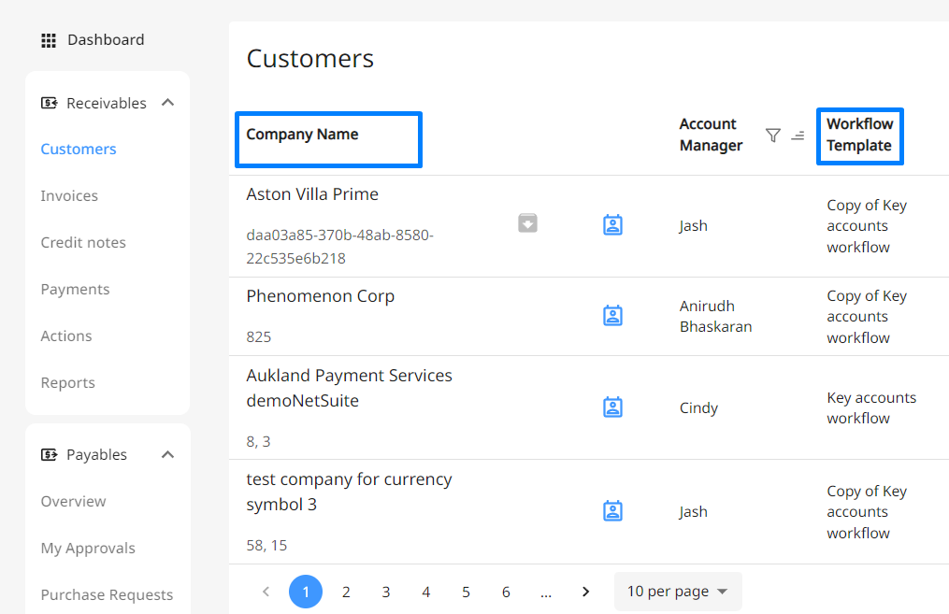Open the Aston Villa Prime customer
949x614 pixels.
point(312,194)
